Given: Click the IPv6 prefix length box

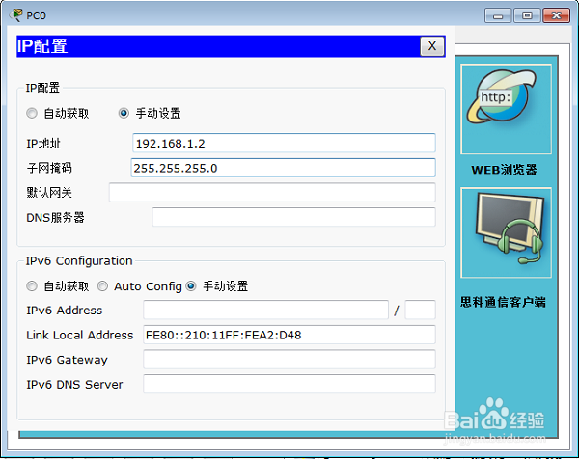Looking at the screenshot, I should coord(420,310).
